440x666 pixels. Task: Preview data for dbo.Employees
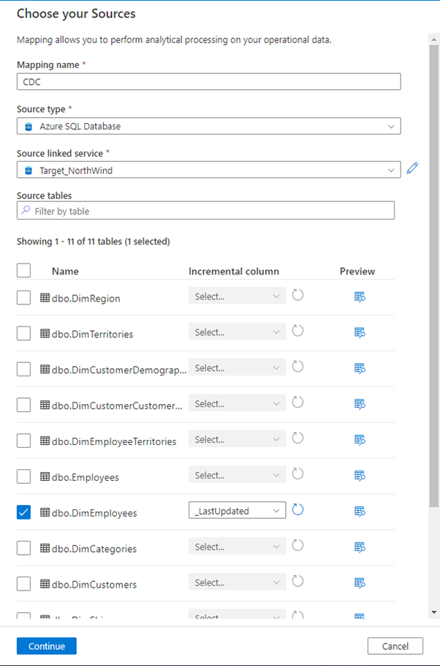[360, 475]
